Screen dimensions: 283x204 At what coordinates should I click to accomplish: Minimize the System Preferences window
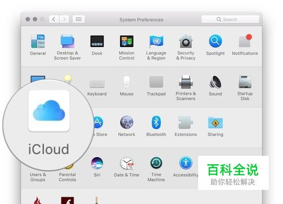[x=35, y=19]
